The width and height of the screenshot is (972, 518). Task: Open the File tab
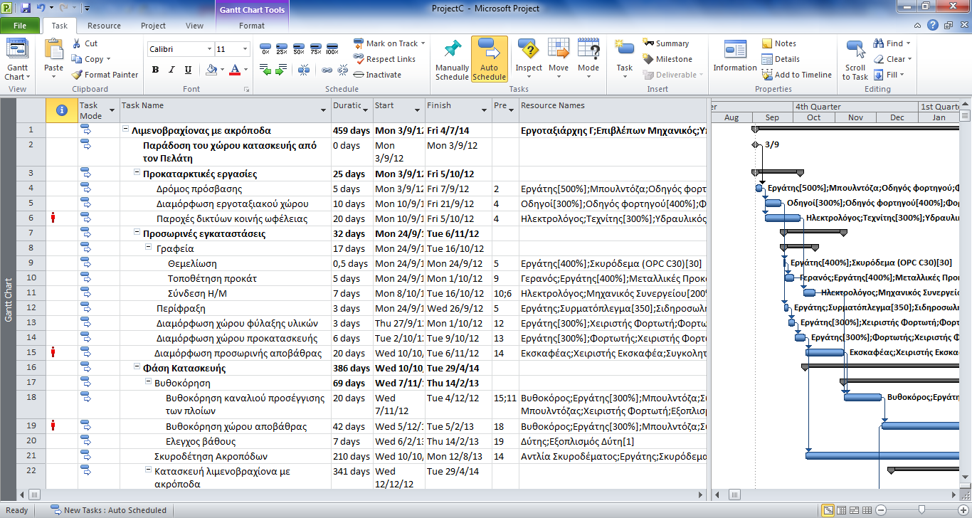[20, 26]
